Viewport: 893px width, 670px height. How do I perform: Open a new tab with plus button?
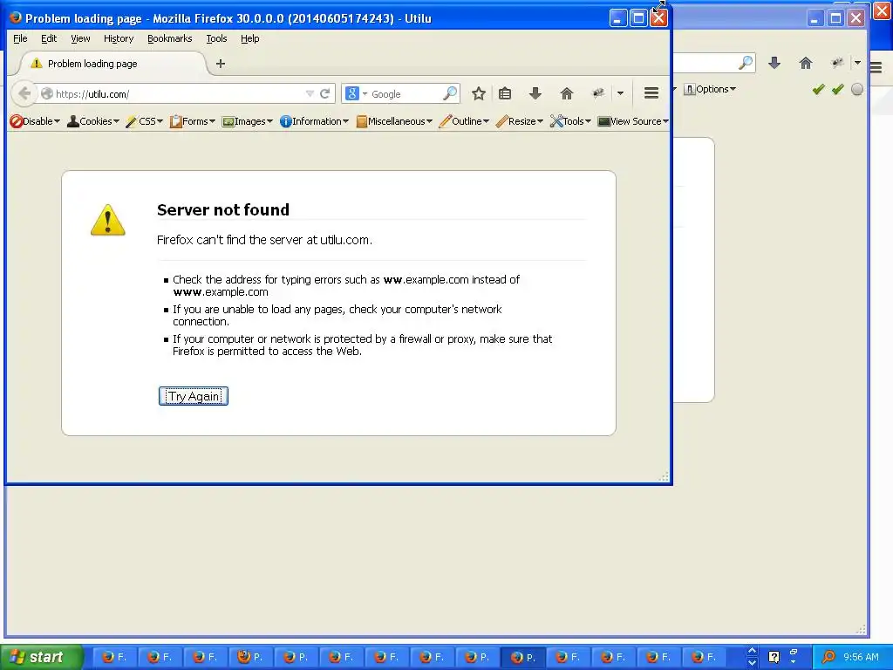[221, 64]
